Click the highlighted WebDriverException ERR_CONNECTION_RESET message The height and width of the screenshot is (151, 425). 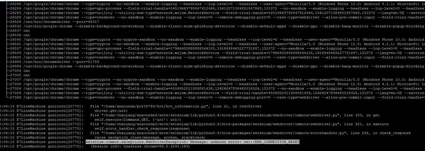tap(193, 142)
